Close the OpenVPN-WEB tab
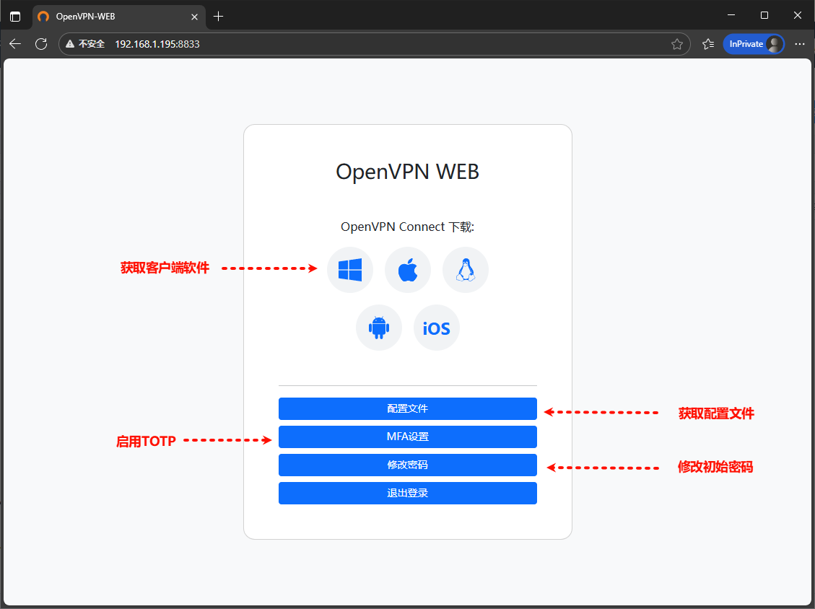The height and width of the screenshot is (609, 815). (194, 16)
